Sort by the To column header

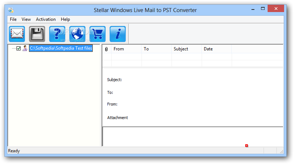click(157, 49)
